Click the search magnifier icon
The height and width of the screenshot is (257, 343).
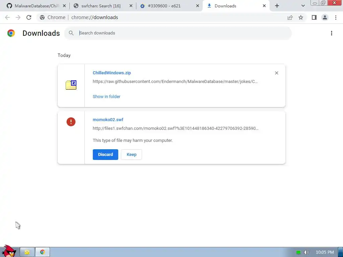click(71, 33)
